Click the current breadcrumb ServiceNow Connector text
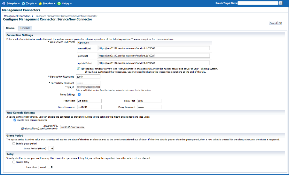This screenshot has height=175, width=289. [66, 16]
